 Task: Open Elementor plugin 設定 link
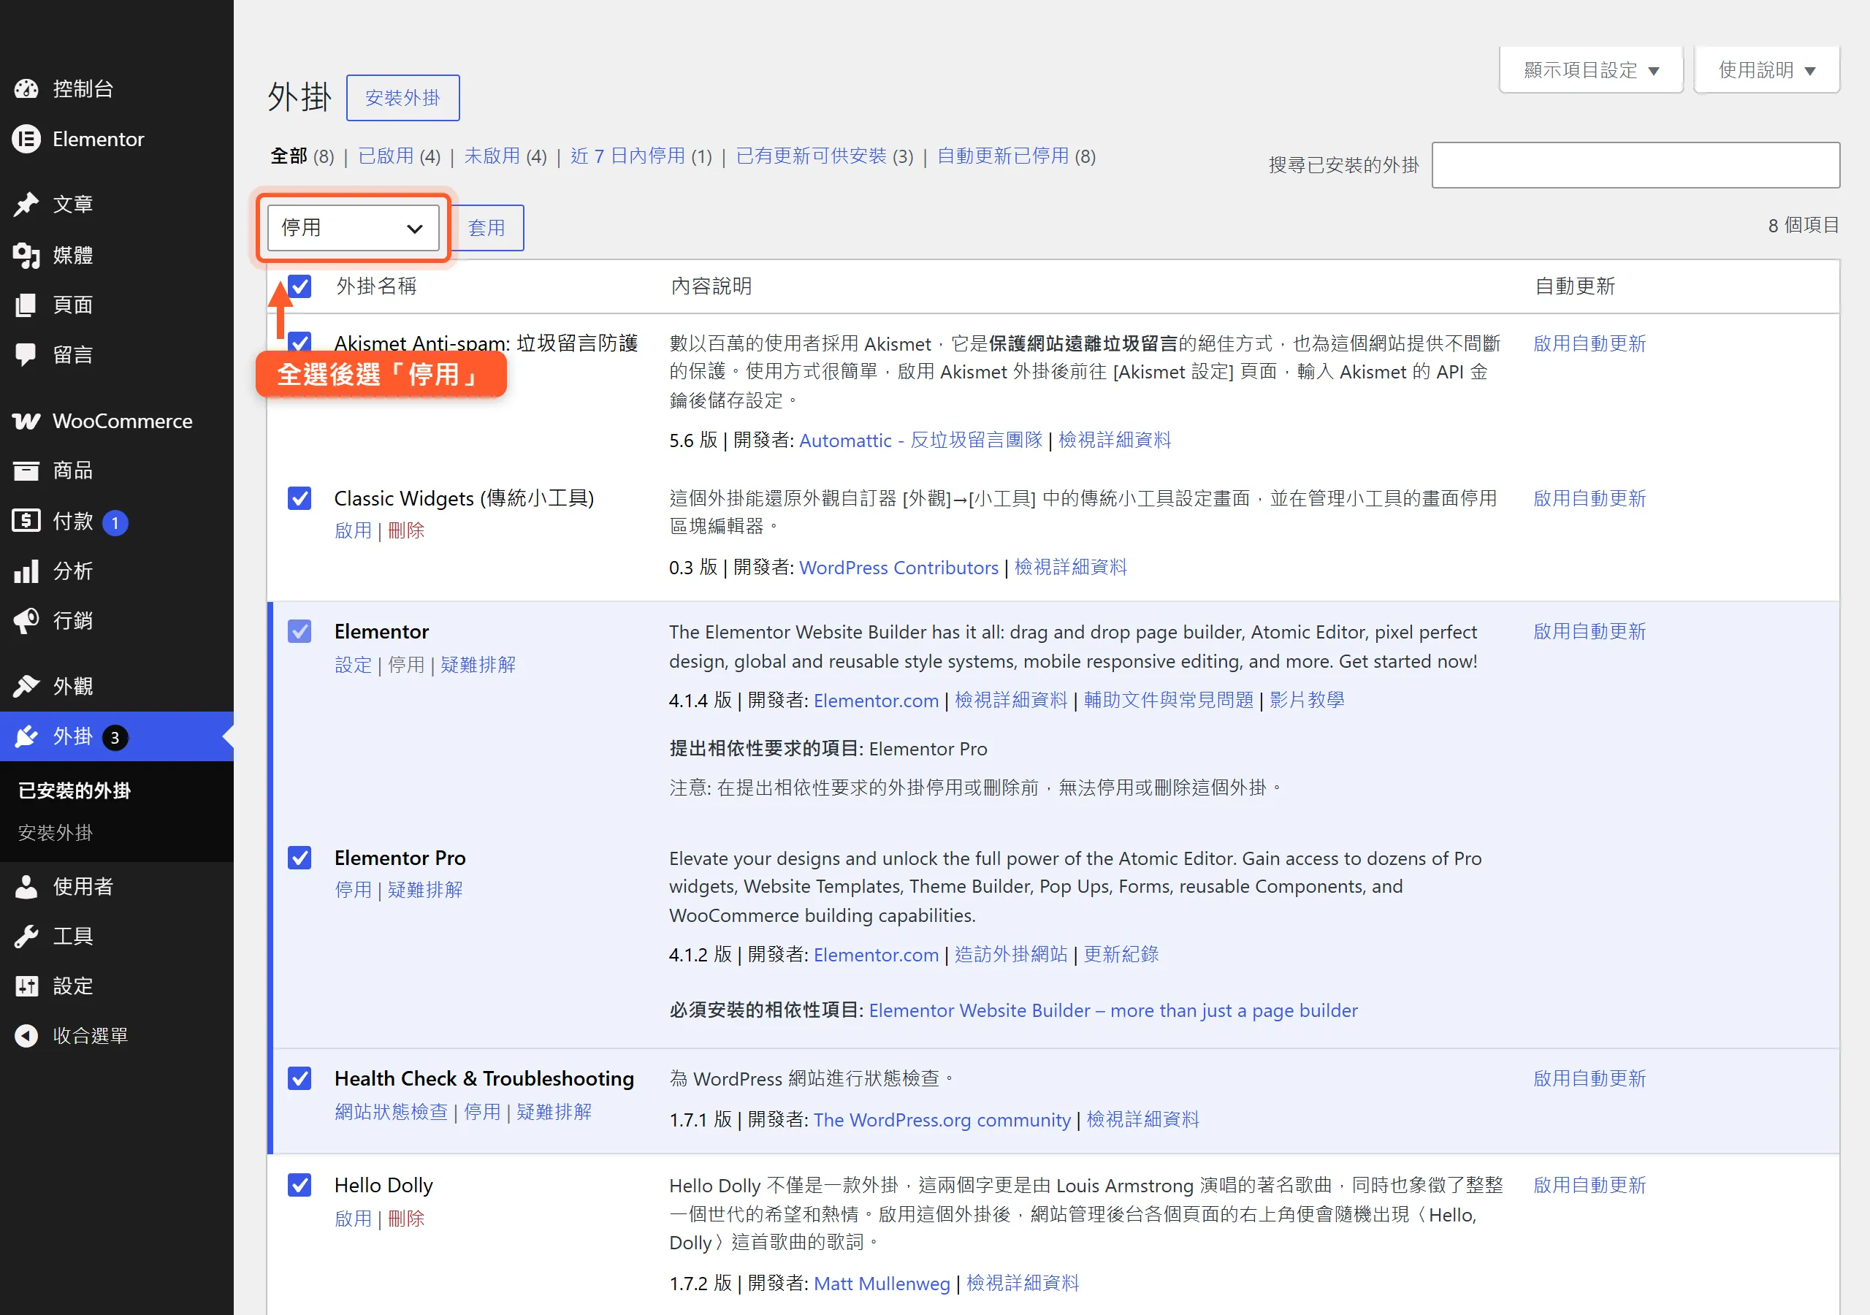[353, 665]
